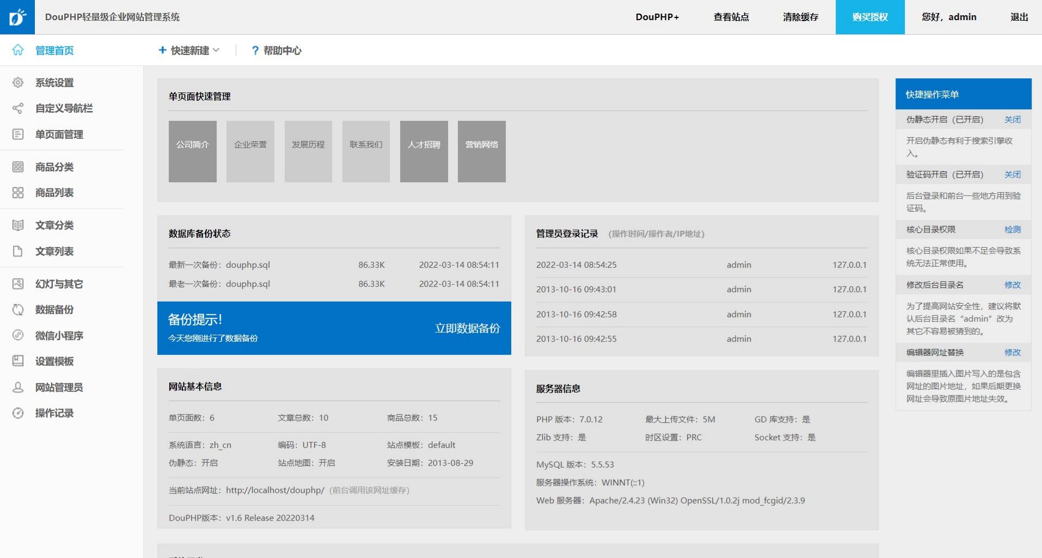The width and height of the screenshot is (1042, 558).
Task: Click the 管理首页 home icon
Action: point(18,50)
